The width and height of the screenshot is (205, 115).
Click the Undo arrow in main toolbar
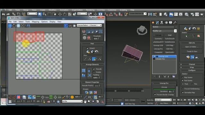[x=4, y=14]
